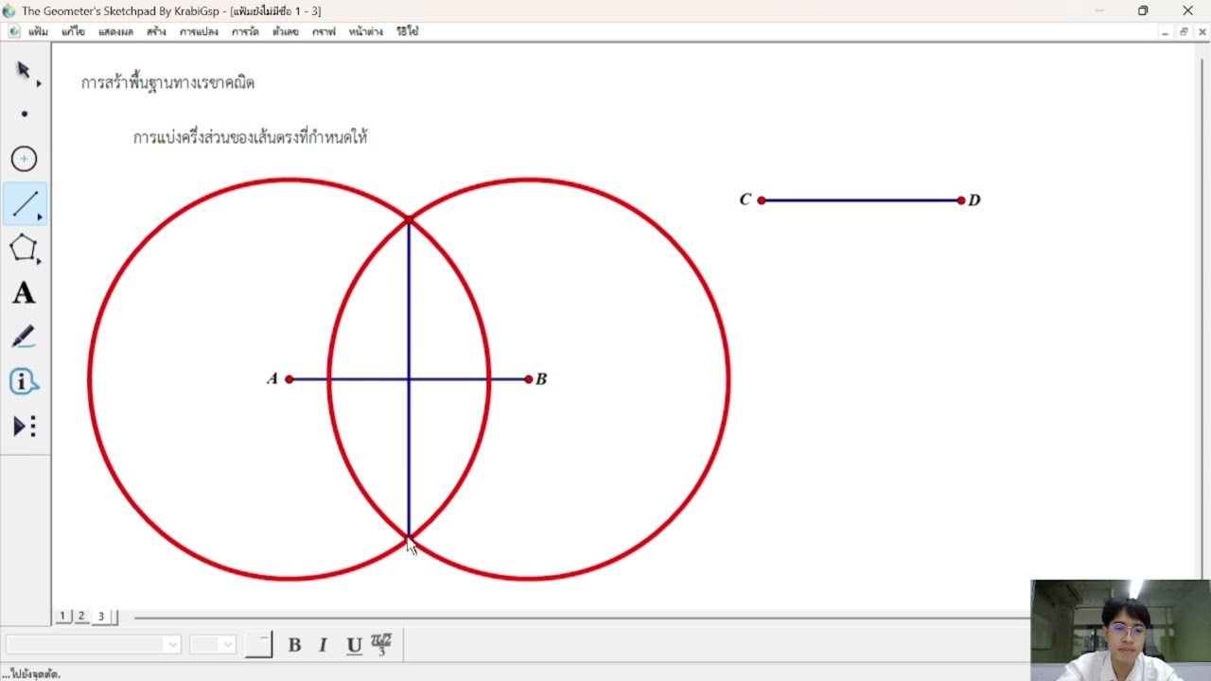Toggle italic text formatting
This screenshot has width=1211, height=681.
tap(323, 645)
